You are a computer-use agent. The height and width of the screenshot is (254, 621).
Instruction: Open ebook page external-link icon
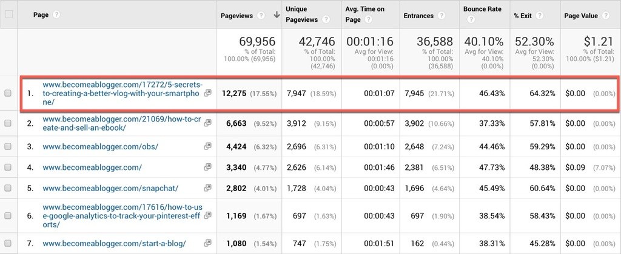coord(207,123)
